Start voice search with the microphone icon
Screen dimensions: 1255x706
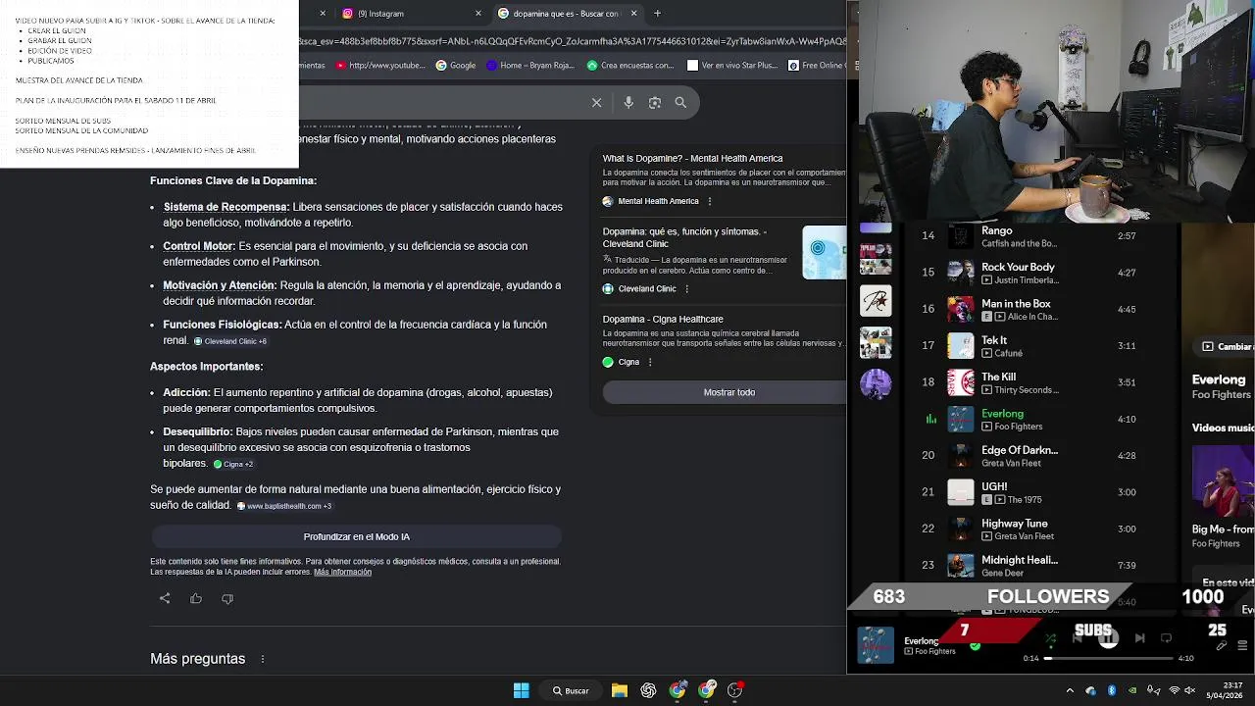point(628,102)
